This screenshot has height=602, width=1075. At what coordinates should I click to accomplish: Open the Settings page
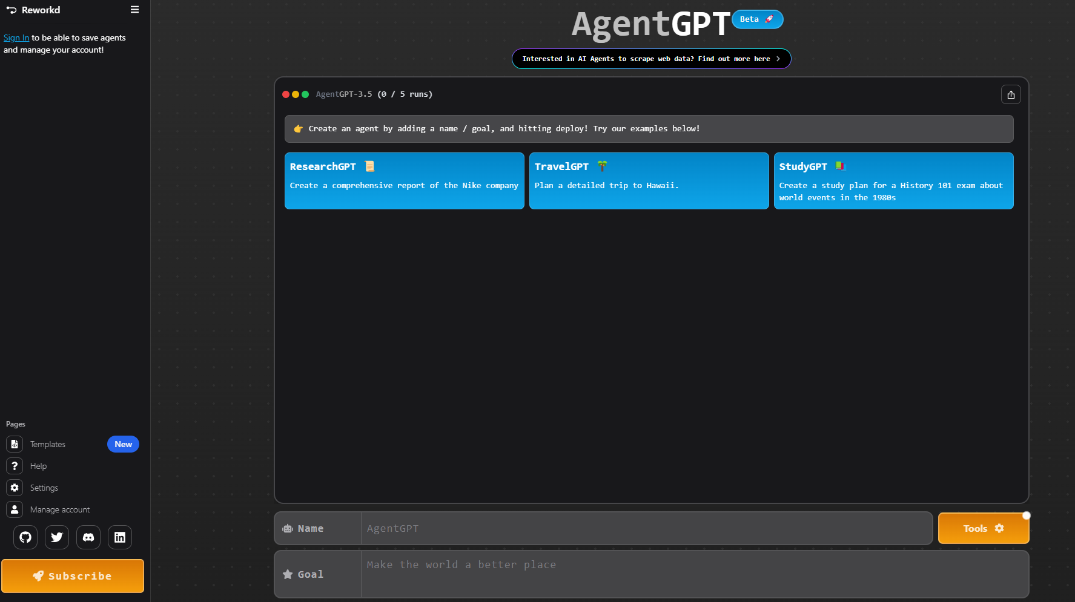[44, 488]
